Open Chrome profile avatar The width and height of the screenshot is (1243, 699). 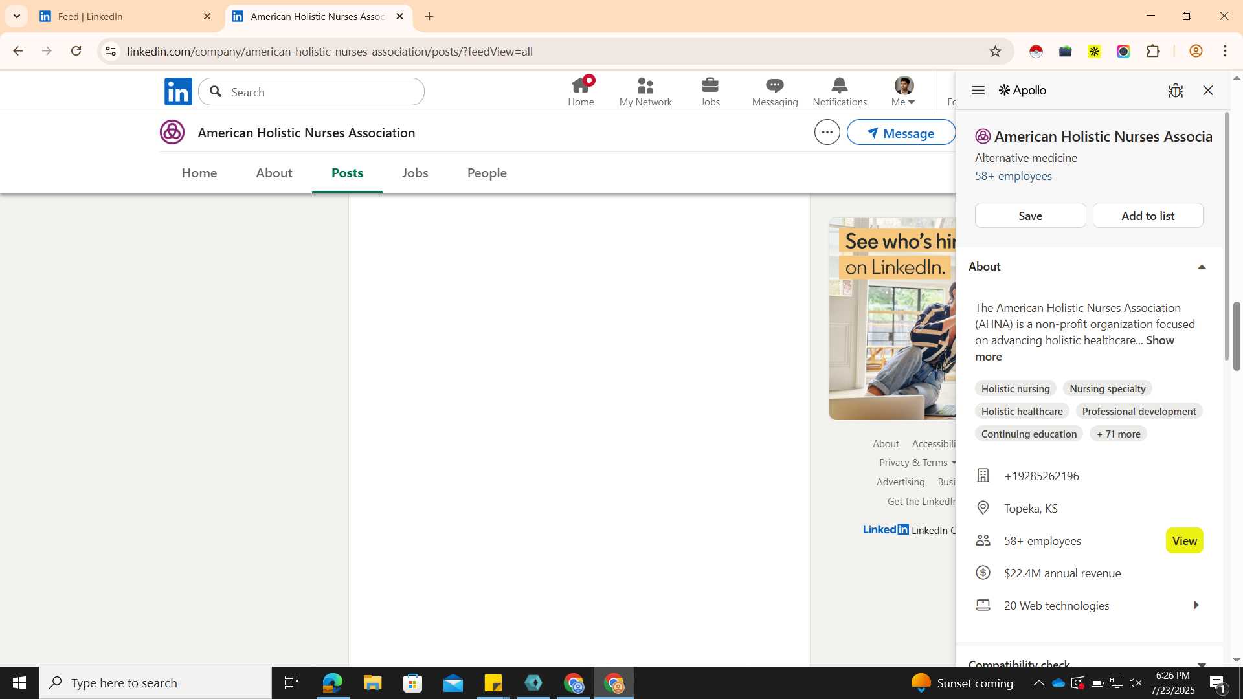(x=1196, y=51)
